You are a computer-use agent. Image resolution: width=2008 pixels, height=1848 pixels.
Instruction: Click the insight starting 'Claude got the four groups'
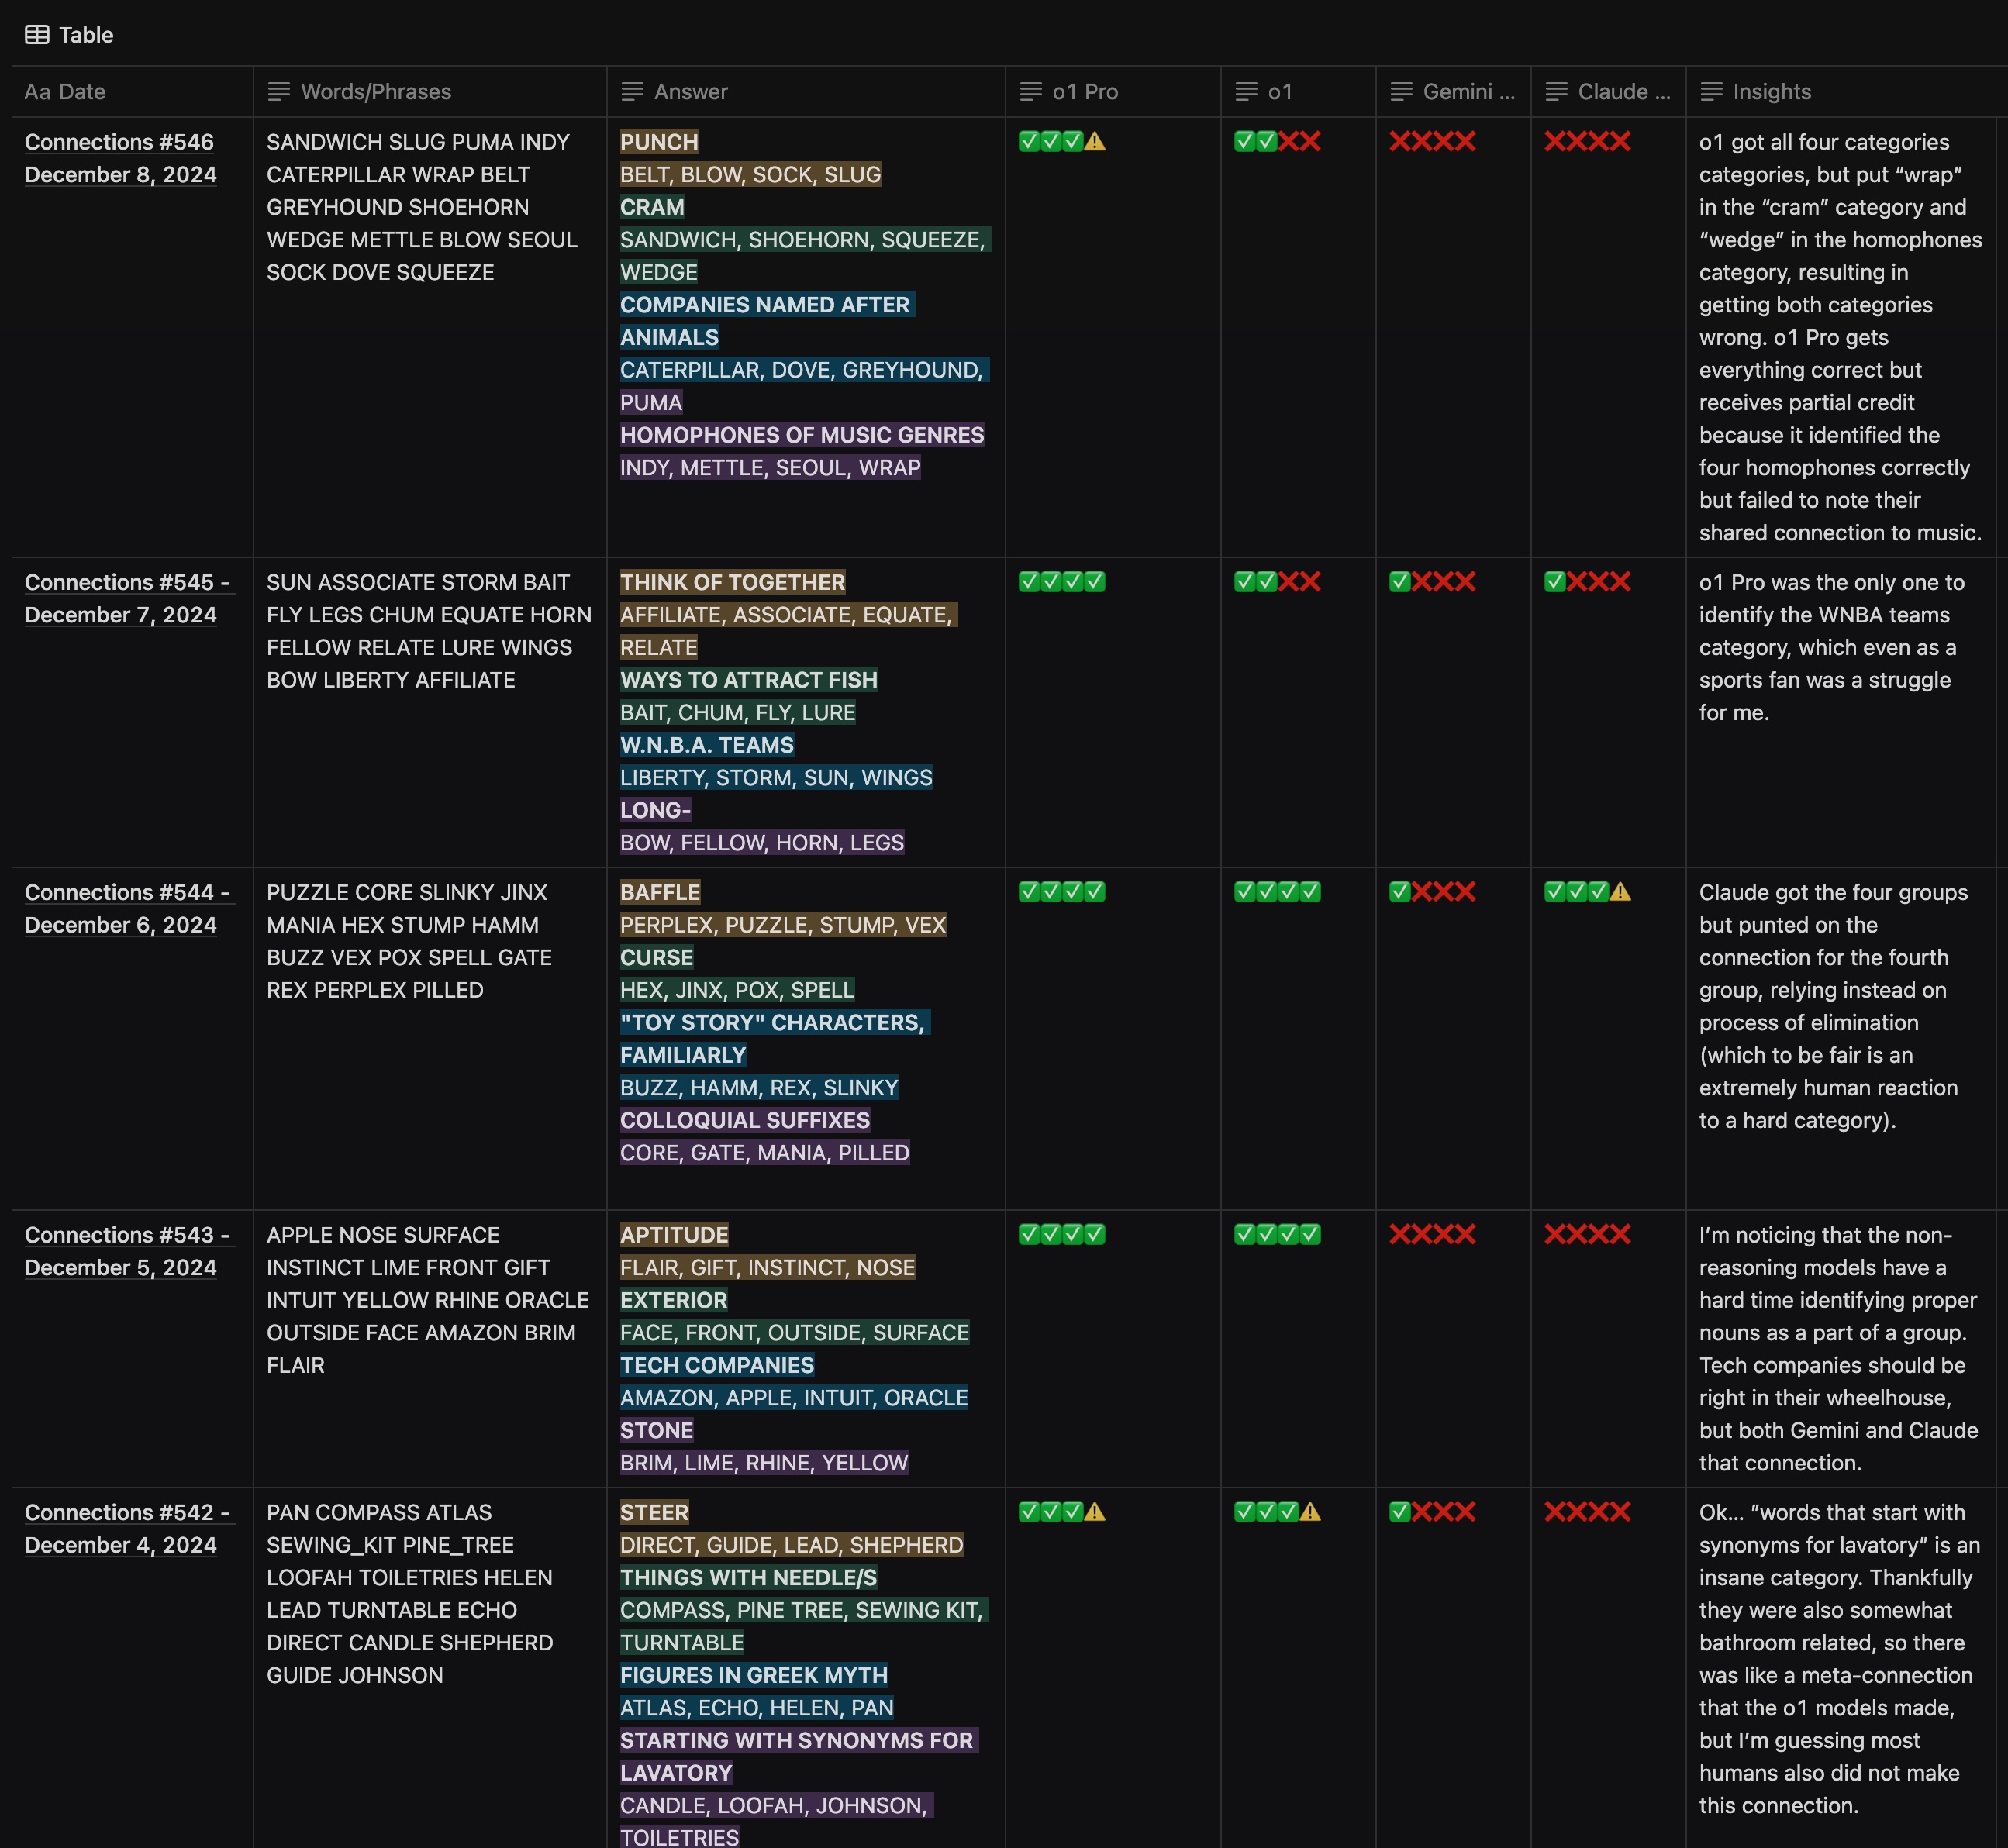pyautogui.click(x=1833, y=1006)
